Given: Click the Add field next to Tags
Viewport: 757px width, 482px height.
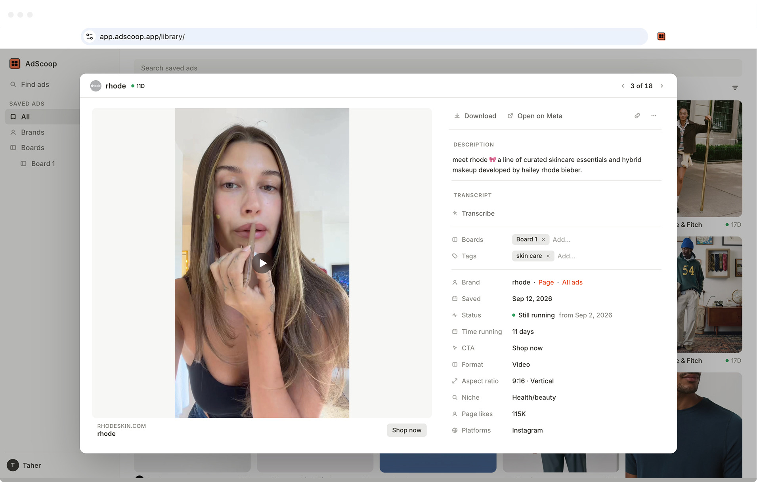Looking at the screenshot, I should point(566,256).
